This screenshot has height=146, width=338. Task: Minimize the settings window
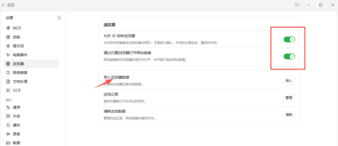point(309,5)
